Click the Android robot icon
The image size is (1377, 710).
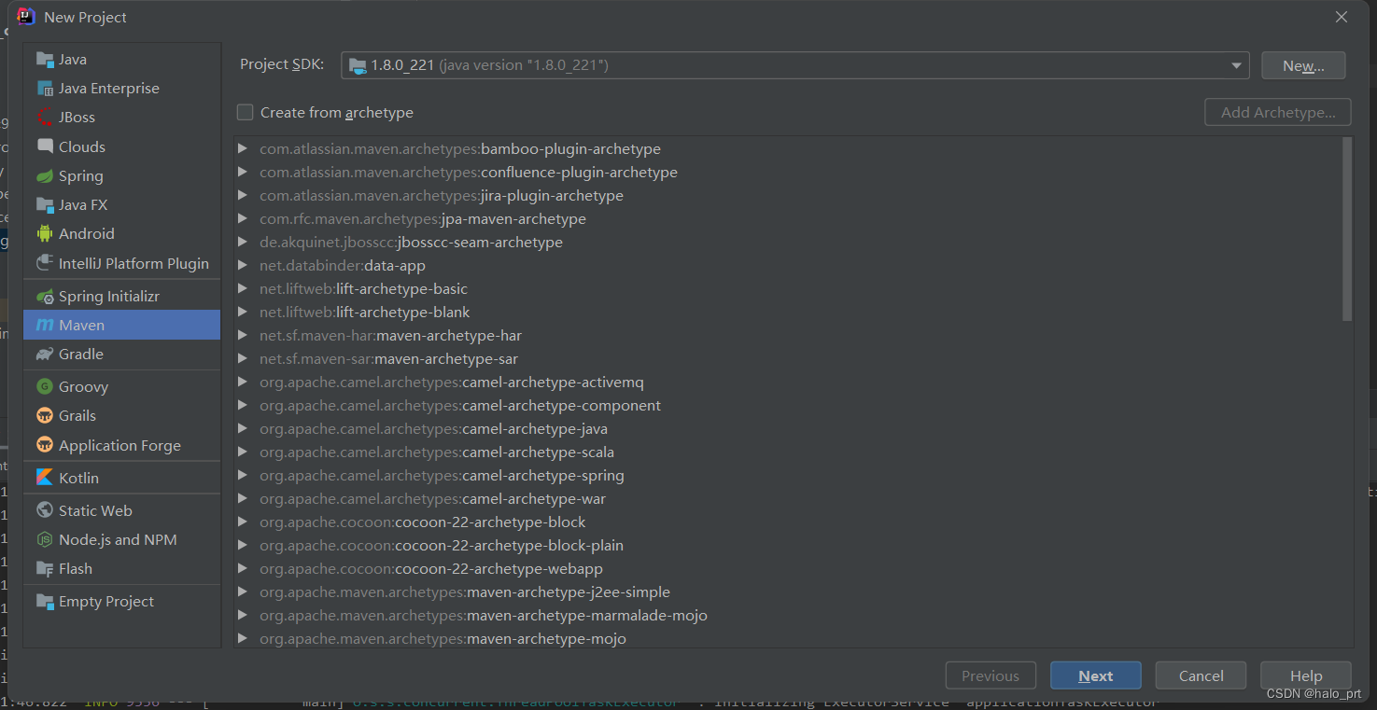[x=45, y=234]
